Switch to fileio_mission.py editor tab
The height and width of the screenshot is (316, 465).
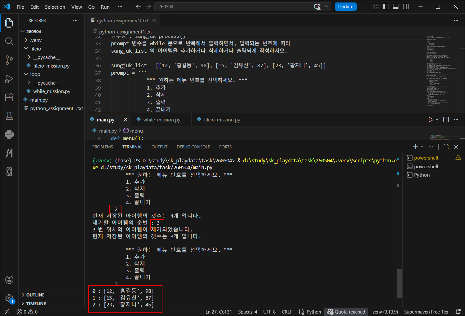(x=222, y=120)
